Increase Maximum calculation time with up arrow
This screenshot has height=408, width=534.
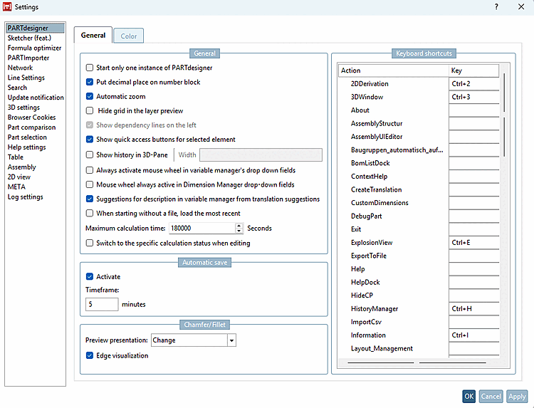point(239,226)
